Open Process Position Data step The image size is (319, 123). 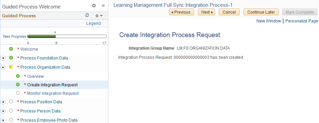41,102
